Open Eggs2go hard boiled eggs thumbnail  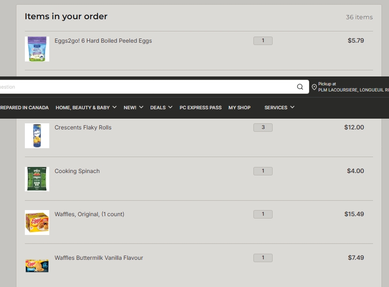point(37,49)
